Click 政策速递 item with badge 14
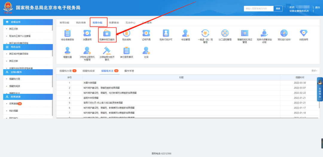This screenshot has height=157, width=323. pos(16,104)
